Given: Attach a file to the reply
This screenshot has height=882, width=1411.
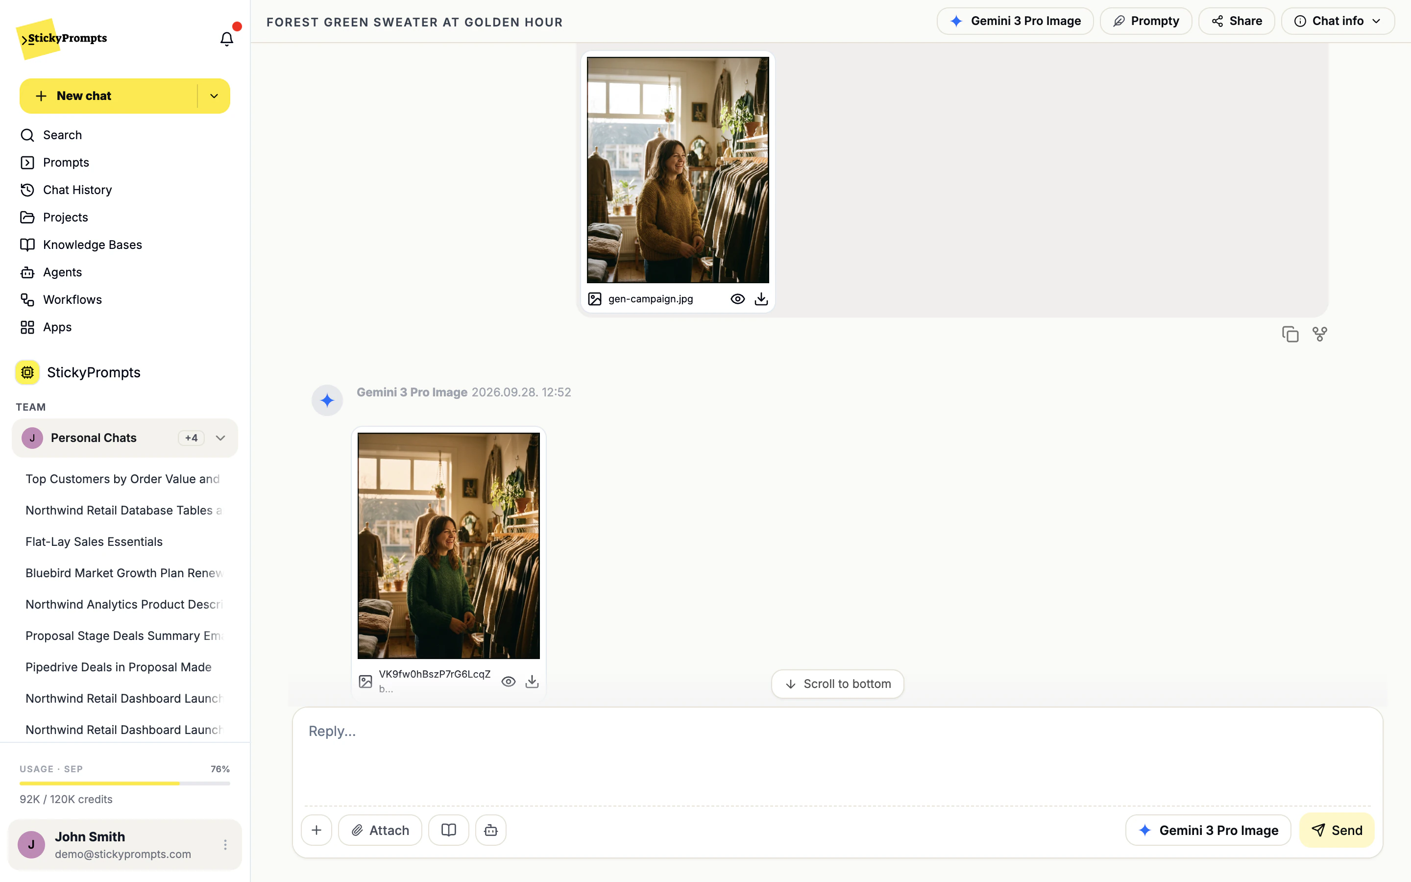Looking at the screenshot, I should point(380,830).
